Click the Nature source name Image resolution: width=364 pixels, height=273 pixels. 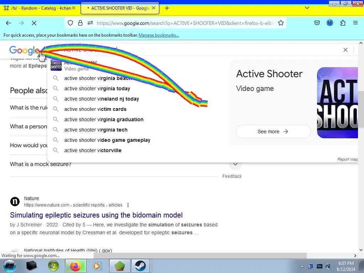click(x=32, y=198)
